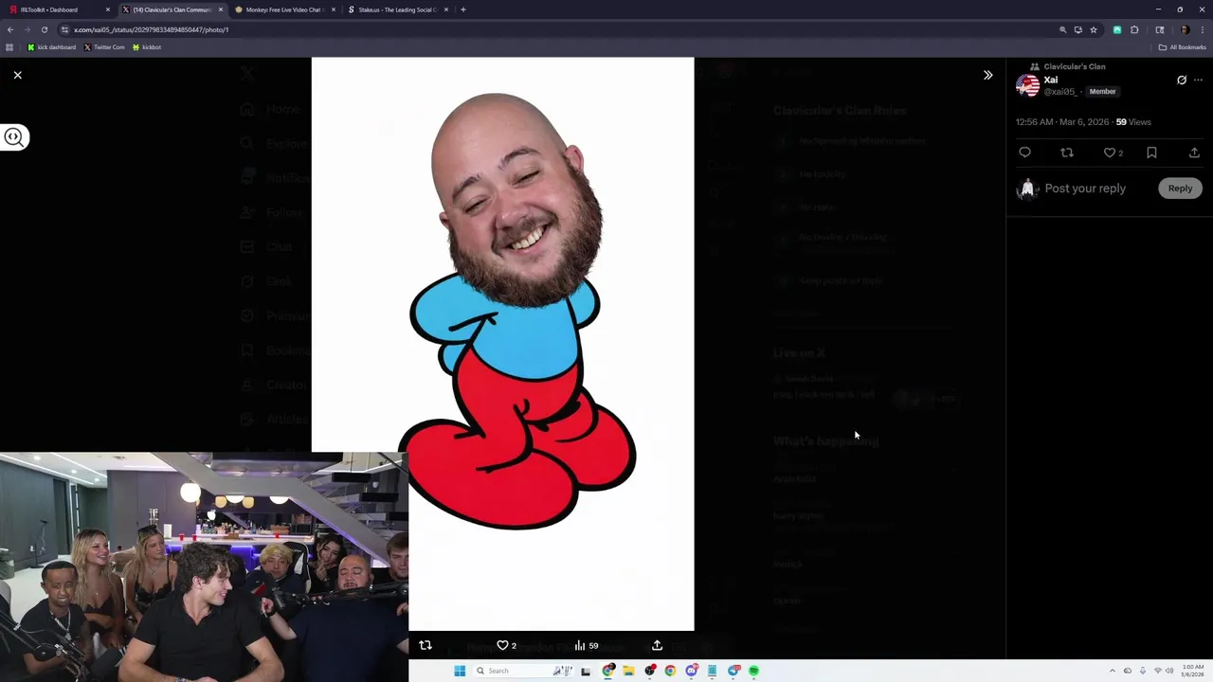Open the kickbot bookmark
This screenshot has height=682, width=1213.
pos(147,47)
